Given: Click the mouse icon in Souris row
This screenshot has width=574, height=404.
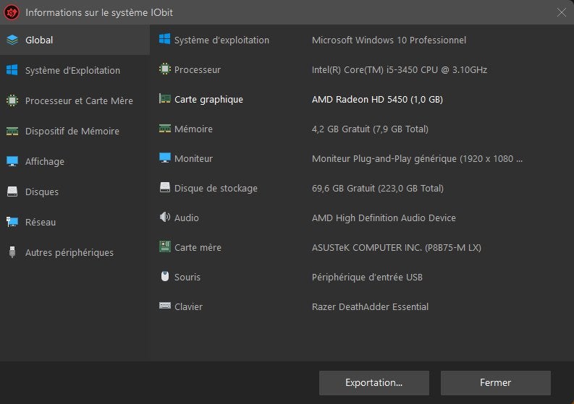Looking at the screenshot, I should [x=165, y=276].
